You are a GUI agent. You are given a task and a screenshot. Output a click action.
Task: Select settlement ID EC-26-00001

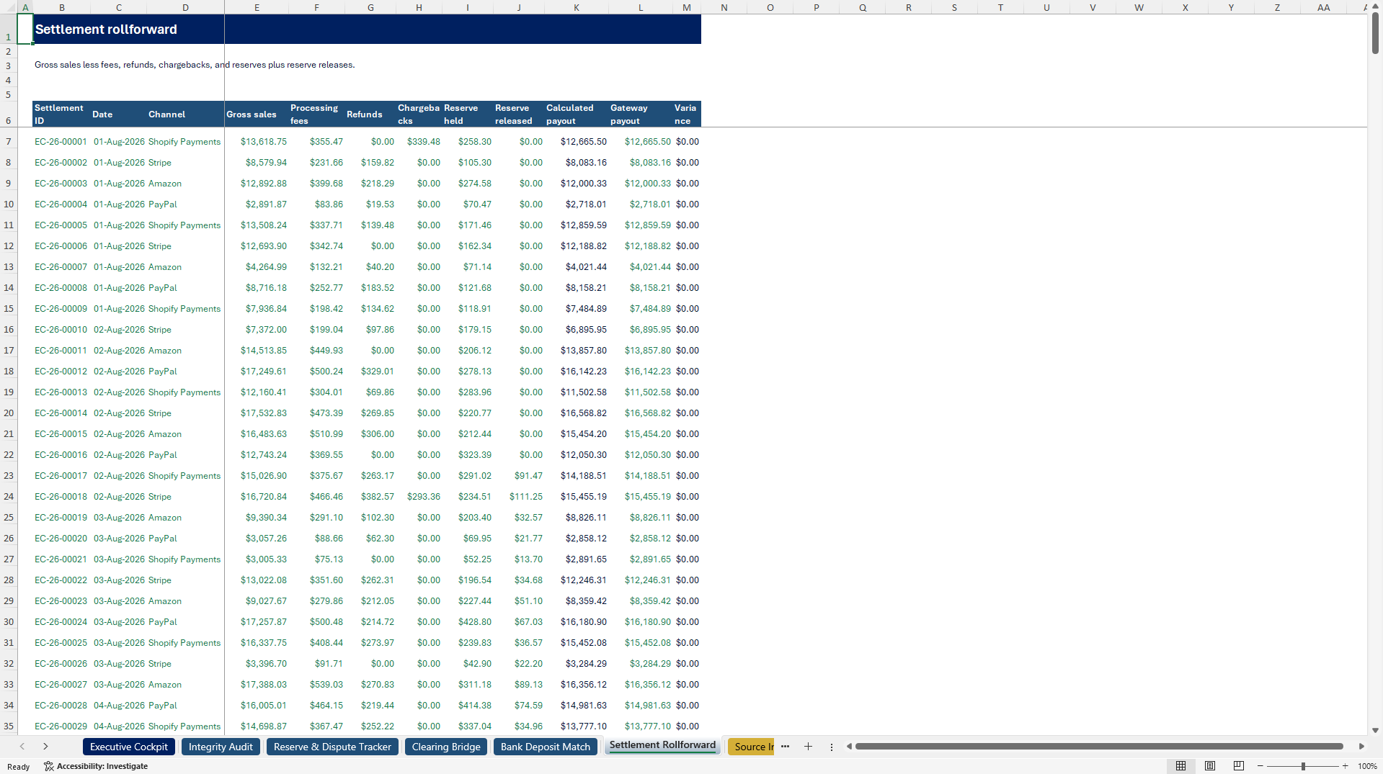(x=61, y=142)
